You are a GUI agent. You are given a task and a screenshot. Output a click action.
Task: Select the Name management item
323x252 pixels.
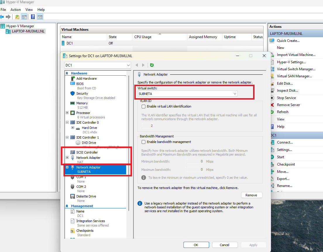pos(80,211)
